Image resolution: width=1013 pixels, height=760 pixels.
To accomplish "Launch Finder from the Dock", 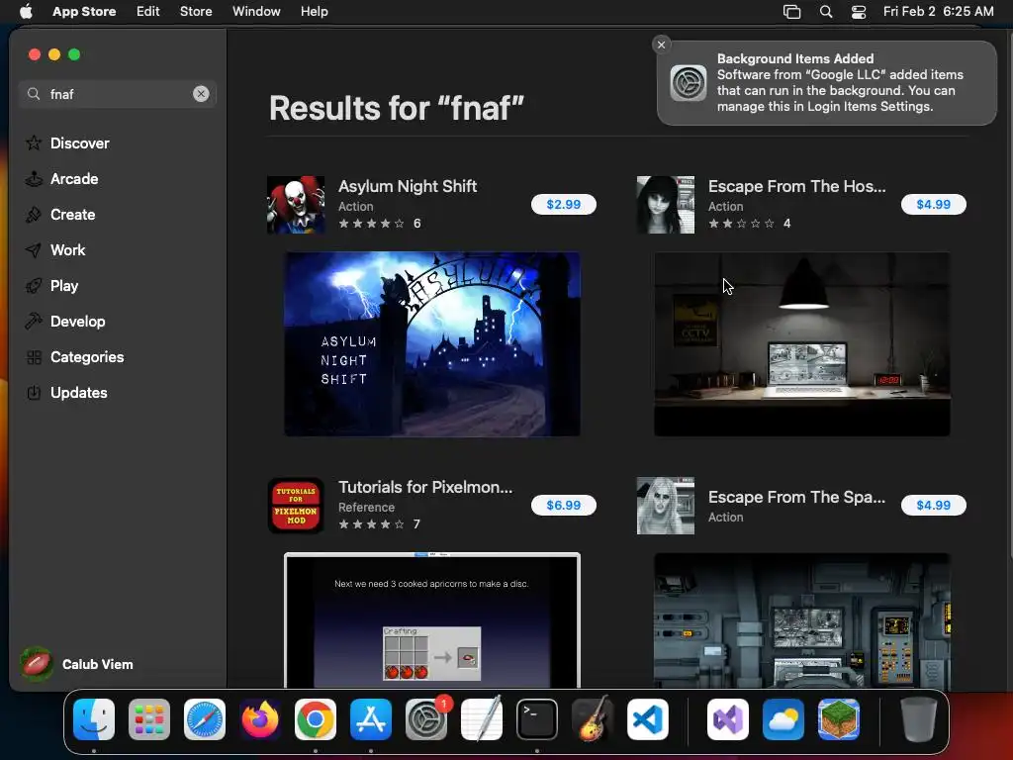I will coord(94,719).
